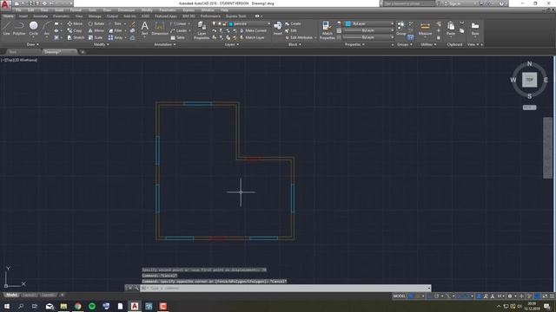Image resolution: width=556 pixels, height=312 pixels.
Task: Open the Annotate ribbon tab
Action: tap(41, 16)
